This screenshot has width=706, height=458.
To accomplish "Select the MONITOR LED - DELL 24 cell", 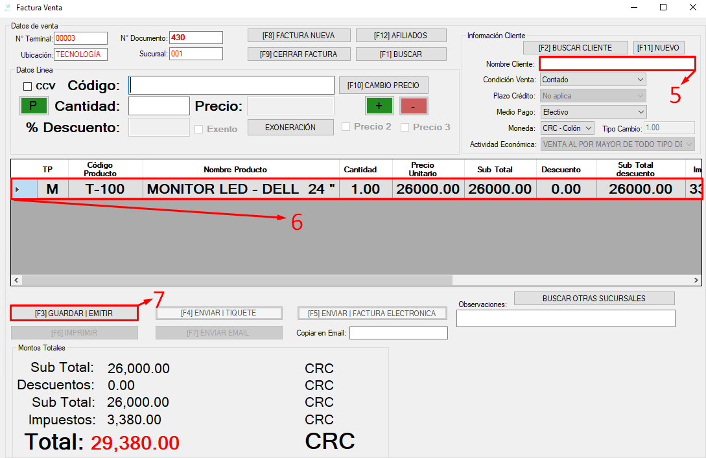I will pyautogui.click(x=241, y=189).
